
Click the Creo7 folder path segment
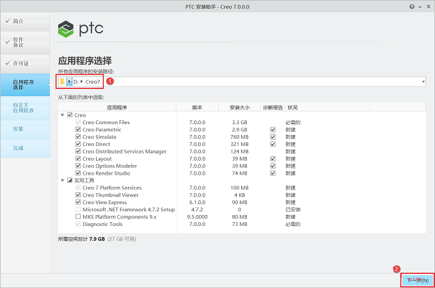click(x=93, y=82)
